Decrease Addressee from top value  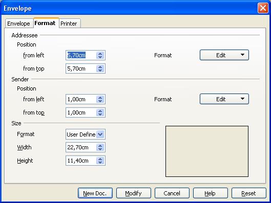[x=100, y=71]
